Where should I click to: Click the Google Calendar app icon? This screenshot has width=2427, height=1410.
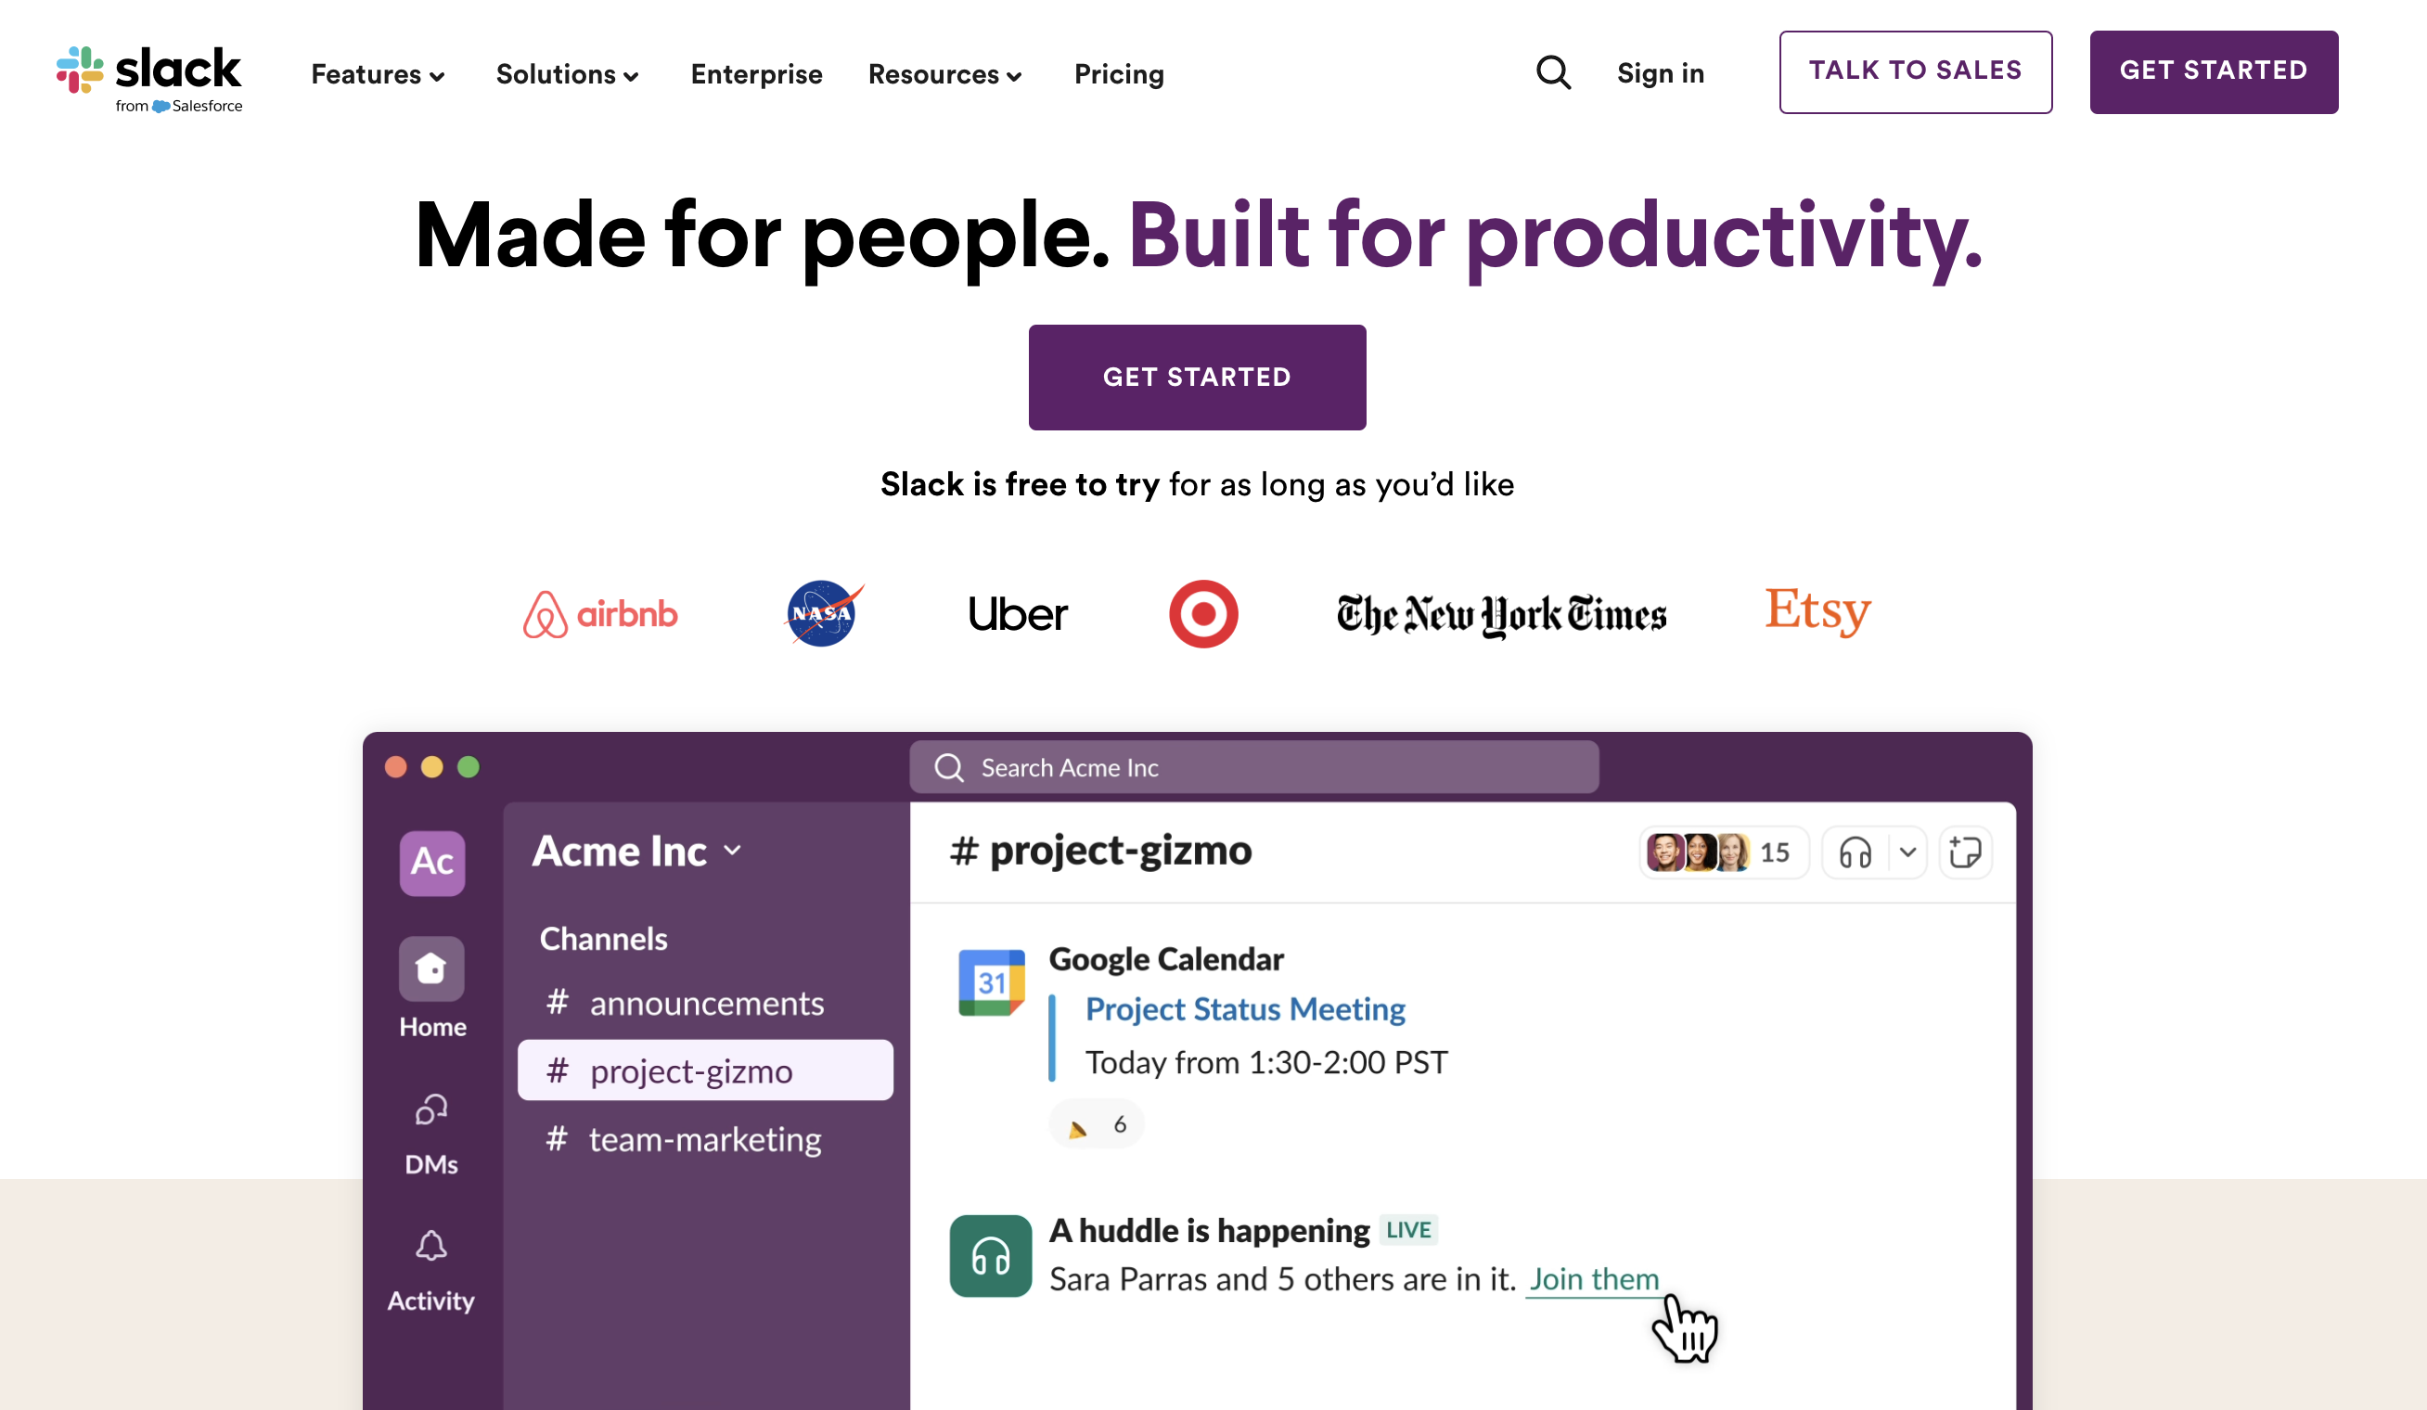coord(991,982)
